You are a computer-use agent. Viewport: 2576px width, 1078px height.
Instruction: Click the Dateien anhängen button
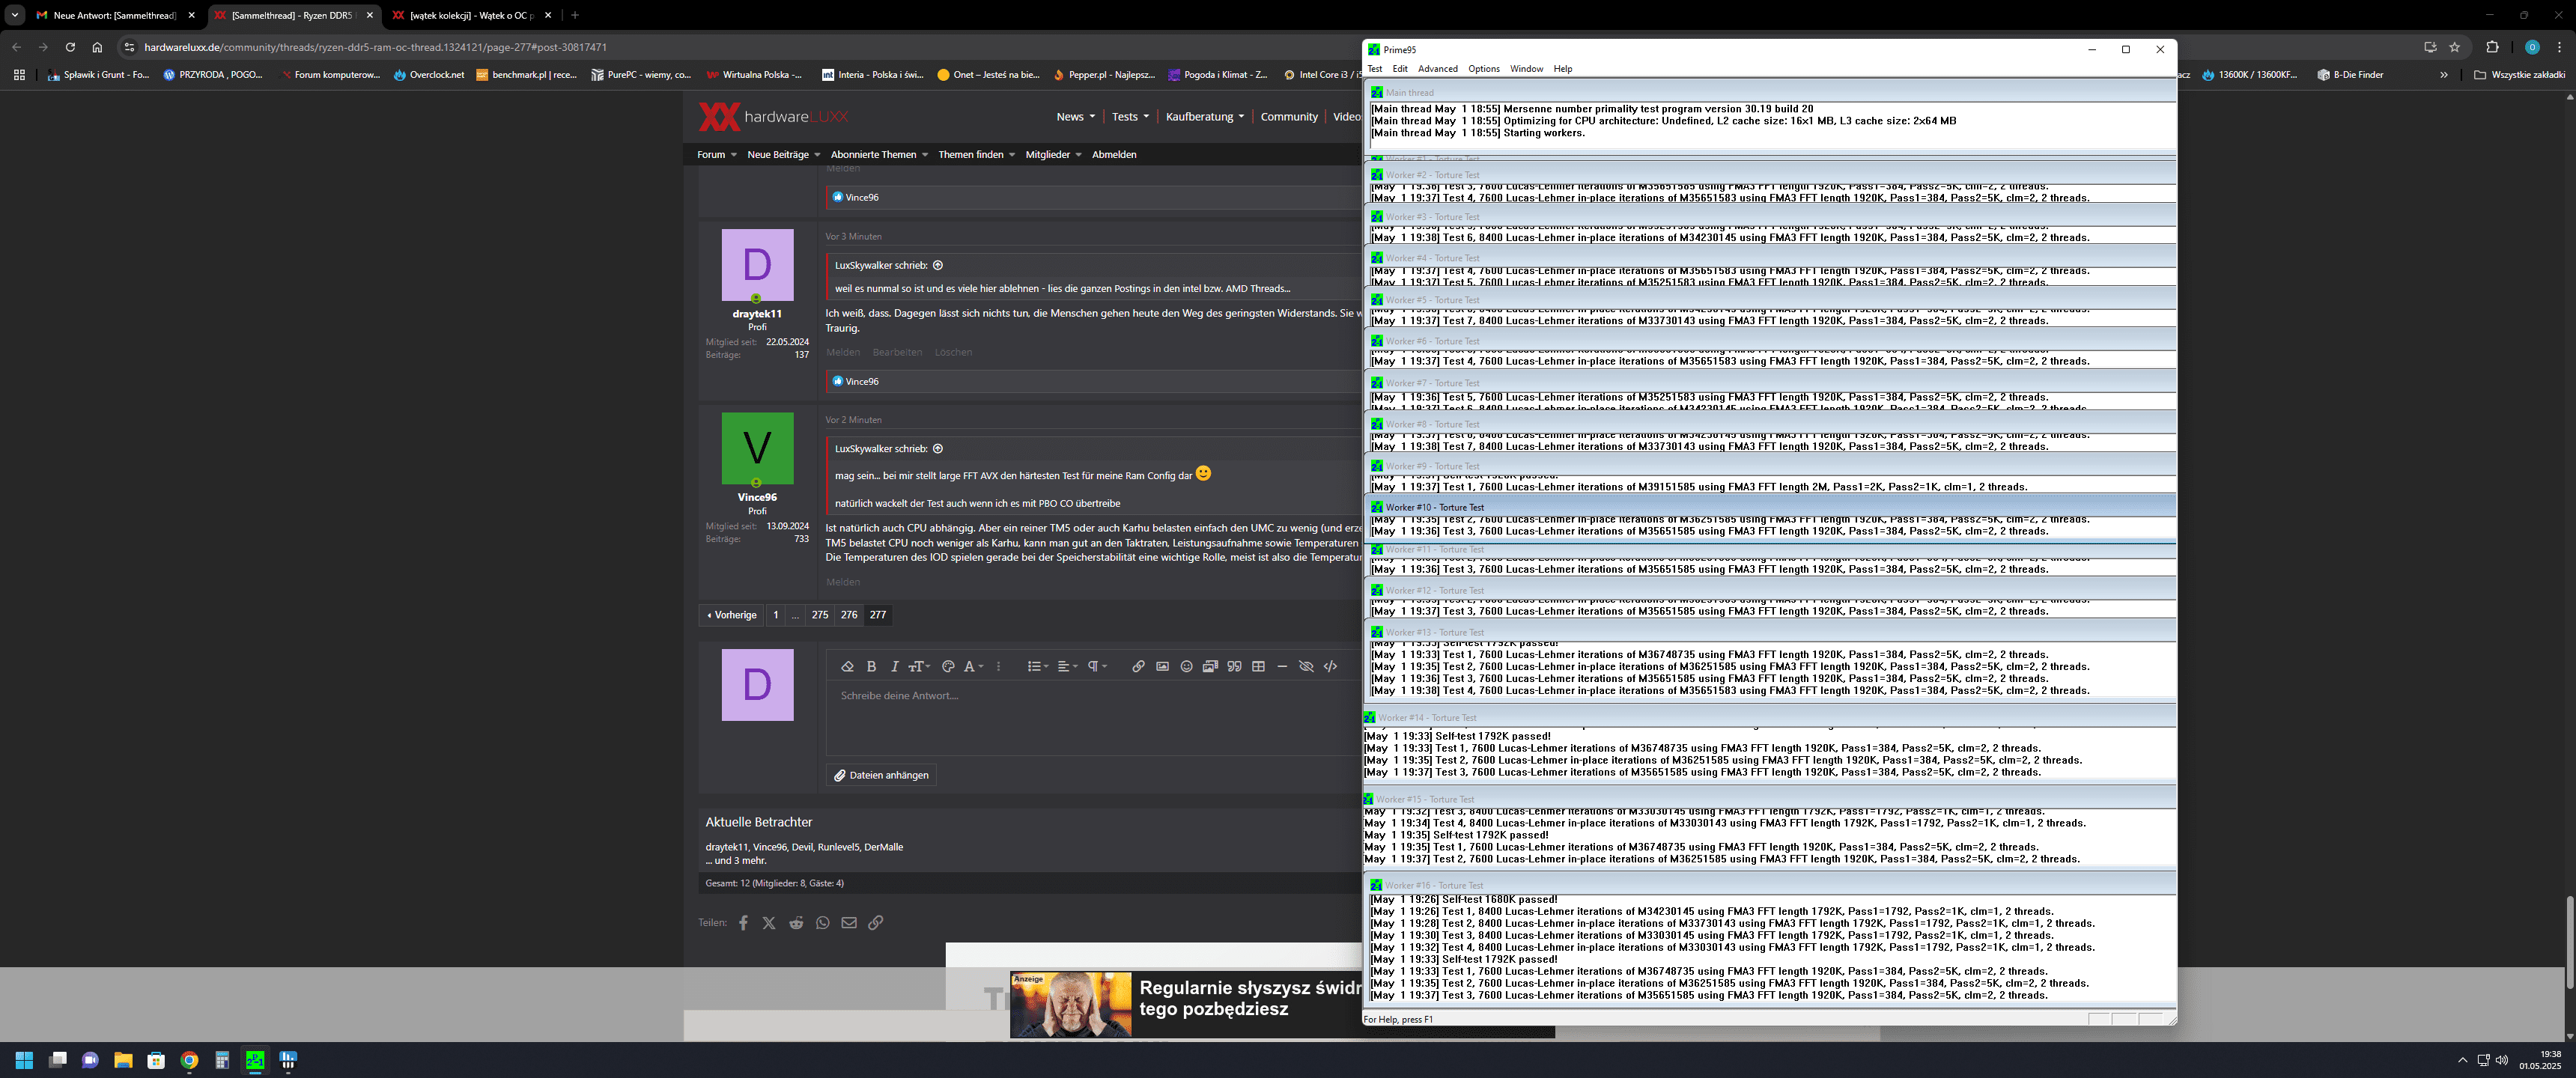pyautogui.click(x=881, y=775)
